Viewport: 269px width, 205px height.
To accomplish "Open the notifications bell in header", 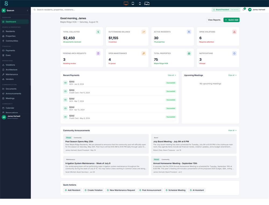I will click(x=244, y=10).
